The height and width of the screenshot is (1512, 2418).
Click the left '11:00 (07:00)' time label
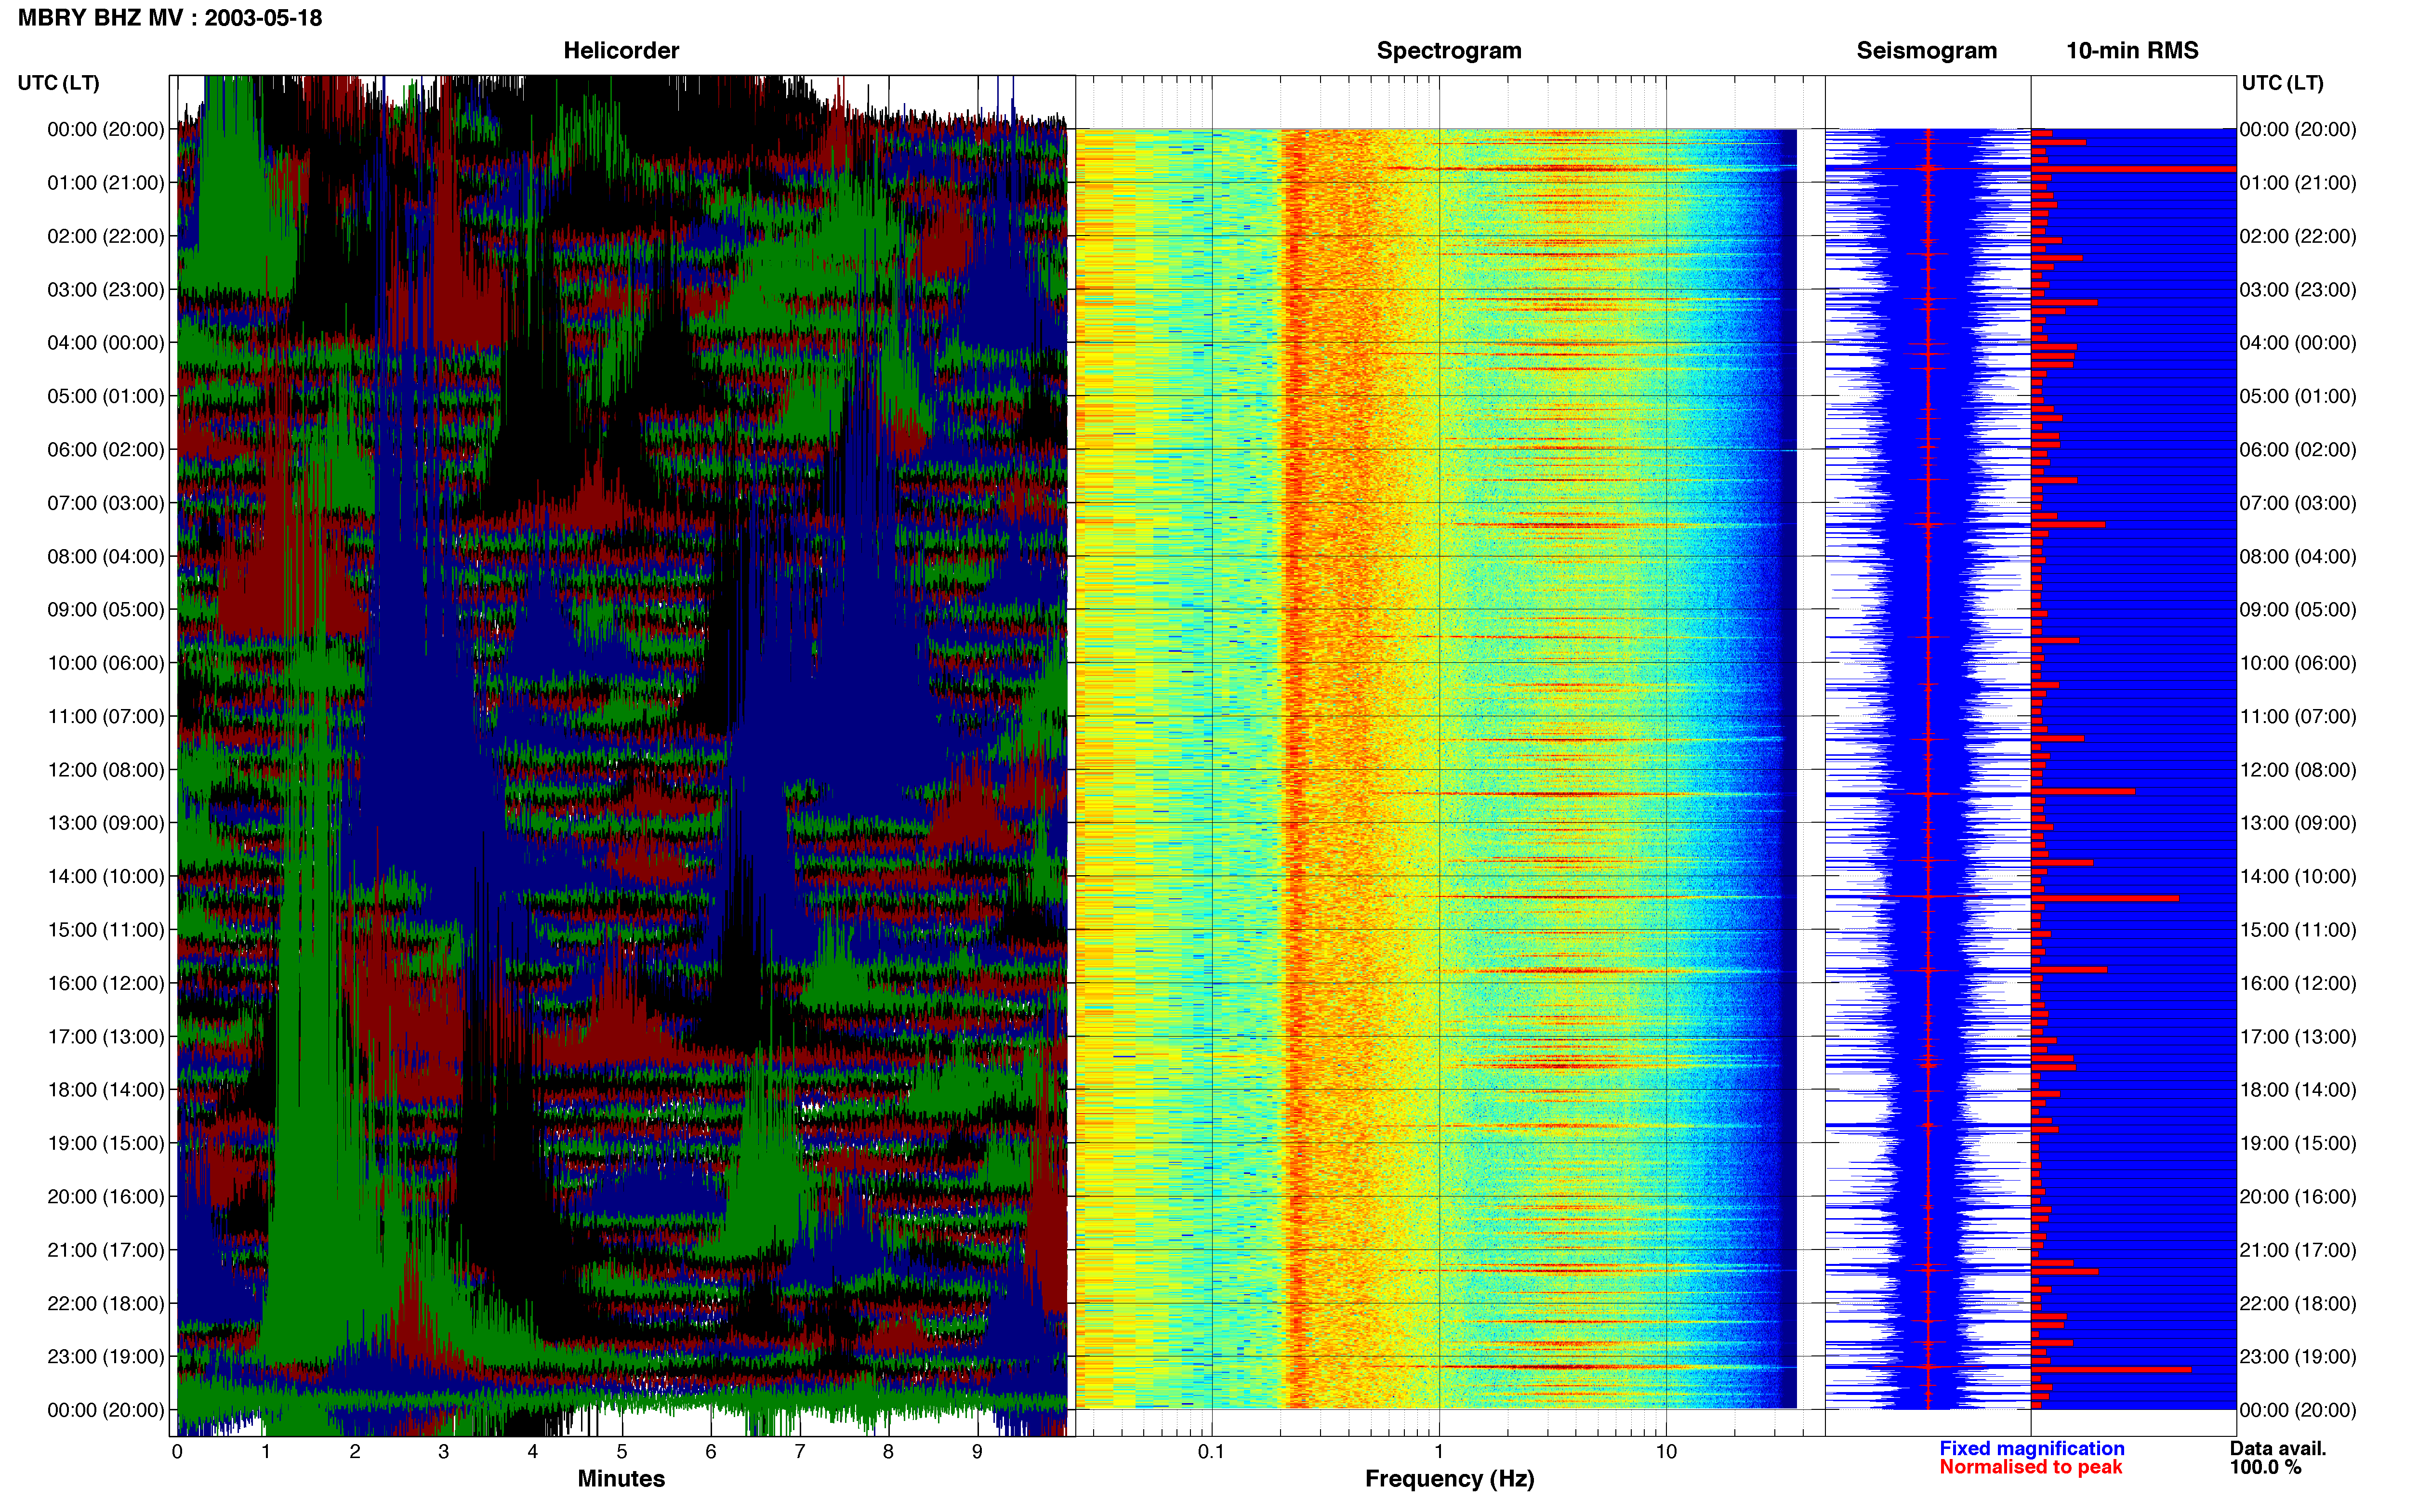(x=106, y=716)
